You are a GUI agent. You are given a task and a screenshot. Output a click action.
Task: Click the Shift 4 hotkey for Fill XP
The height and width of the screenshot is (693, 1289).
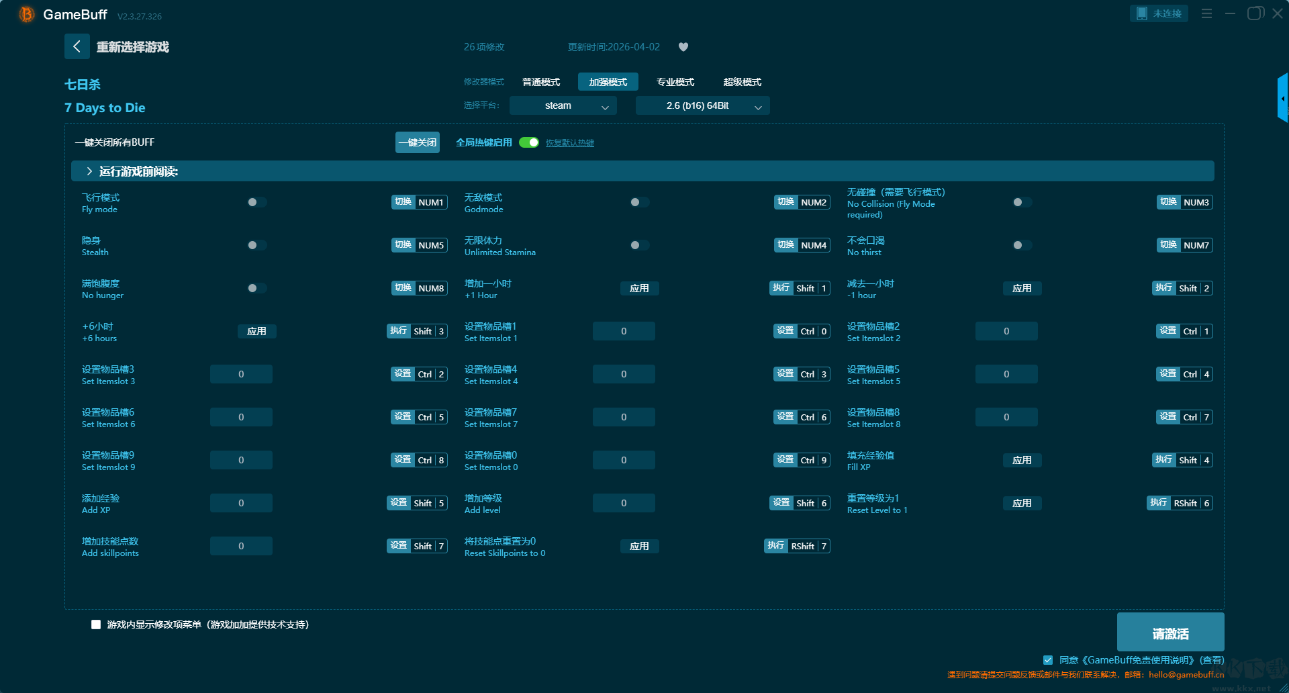tap(1182, 460)
